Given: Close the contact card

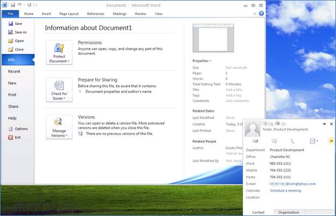Looking at the screenshot, I should tap(331, 124).
